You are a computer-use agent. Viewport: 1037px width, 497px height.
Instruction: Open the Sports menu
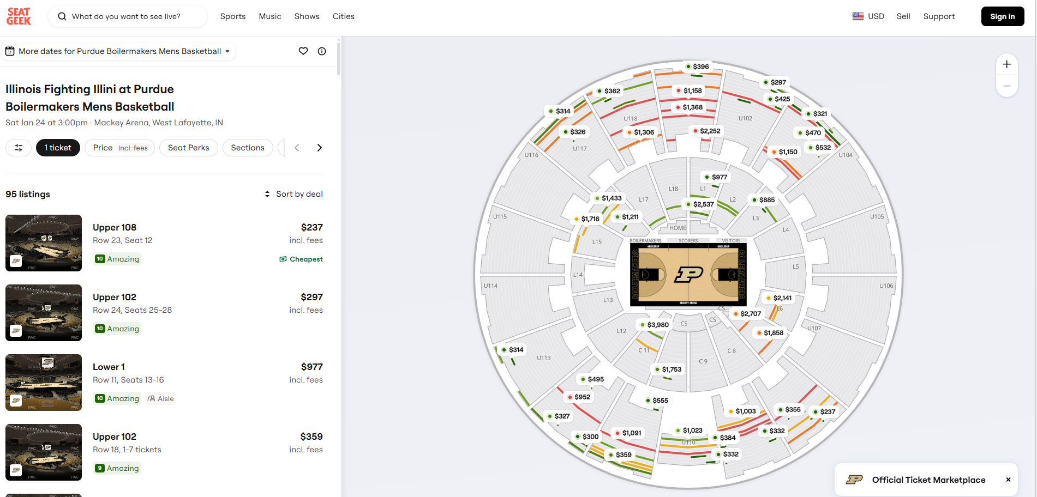233,16
